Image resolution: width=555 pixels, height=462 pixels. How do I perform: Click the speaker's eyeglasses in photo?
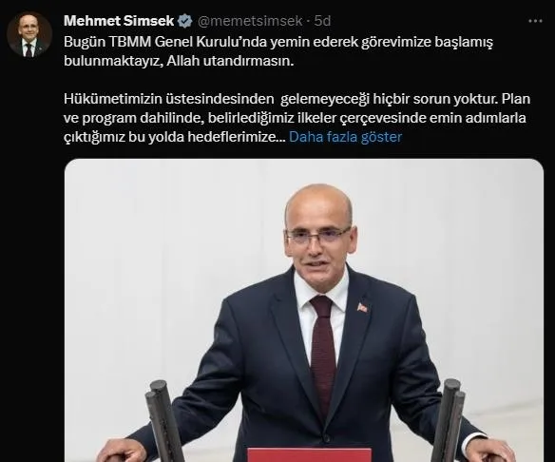pos(317,235)
